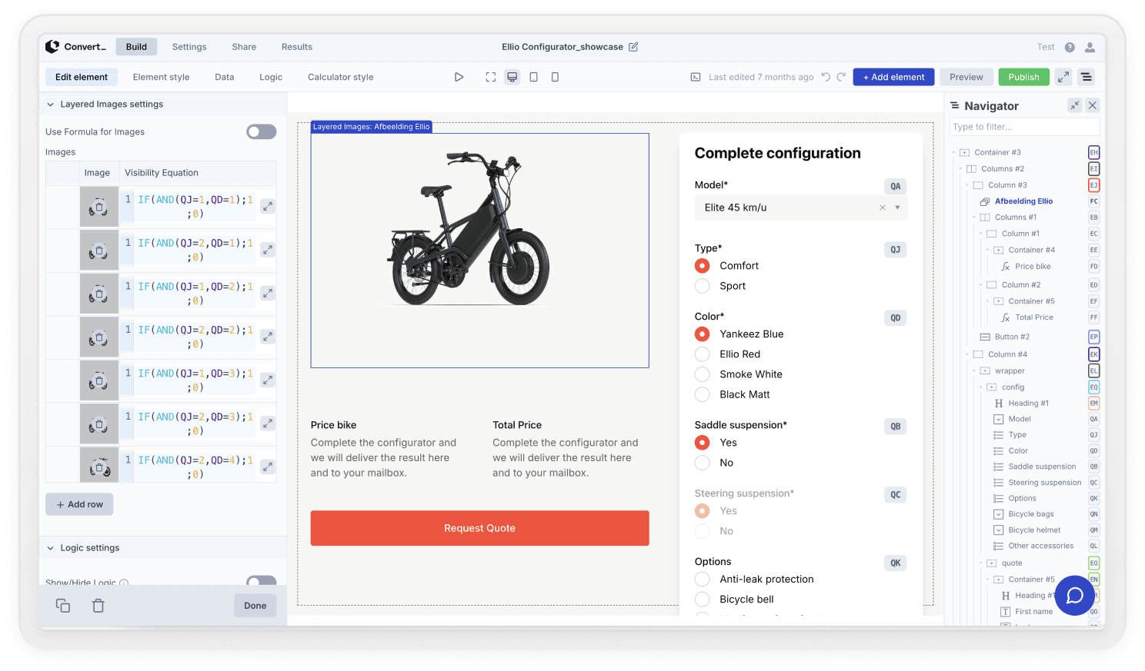Click the expand editor icon next to Publish
The width and height of the screenshot is (1145, 671).
(1063, 77)
